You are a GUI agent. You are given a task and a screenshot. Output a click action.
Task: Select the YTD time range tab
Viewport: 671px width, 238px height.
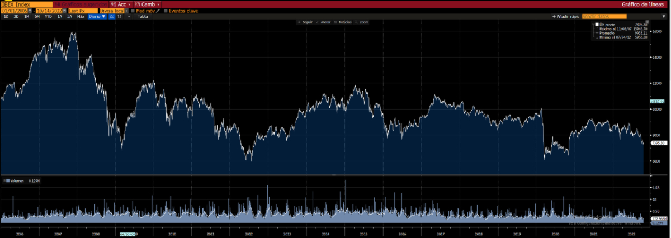pyautogui.click(x=48, y=17)
